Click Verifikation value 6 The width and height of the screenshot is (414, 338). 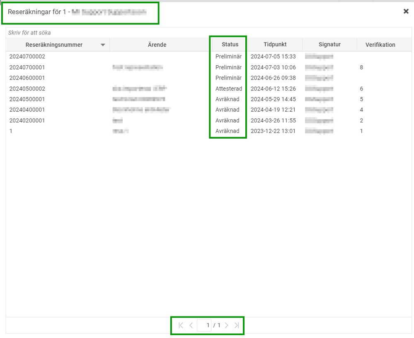361,89
